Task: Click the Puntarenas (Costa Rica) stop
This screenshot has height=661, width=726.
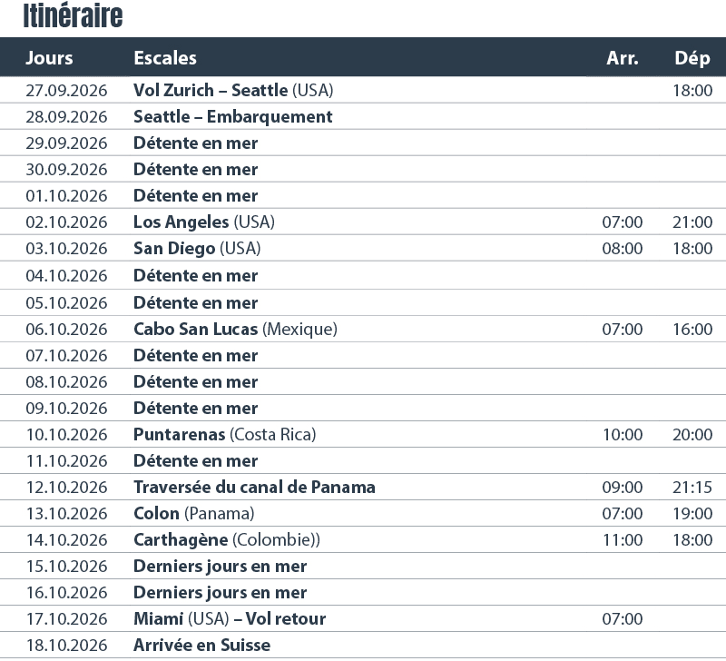Action: pos(224,435)
